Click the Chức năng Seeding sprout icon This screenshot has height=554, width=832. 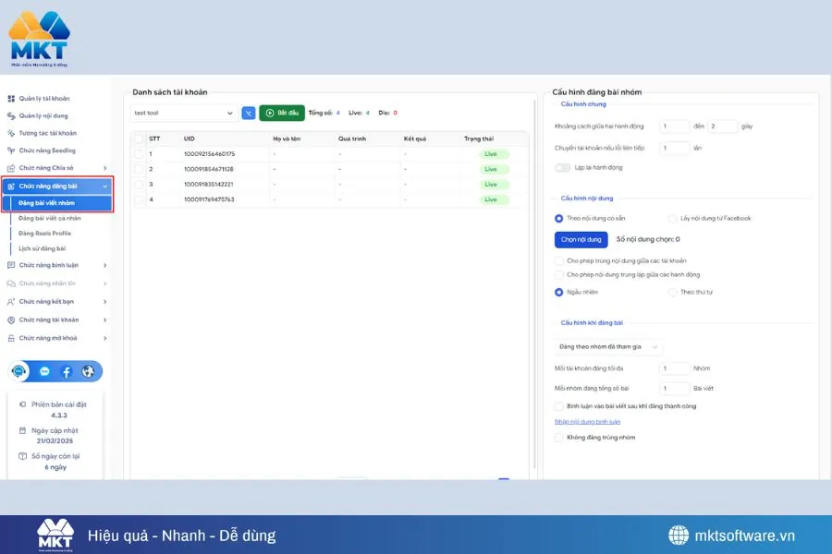pos(11,151)
